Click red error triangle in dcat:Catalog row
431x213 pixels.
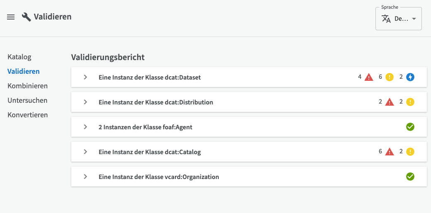click(390, 151)
